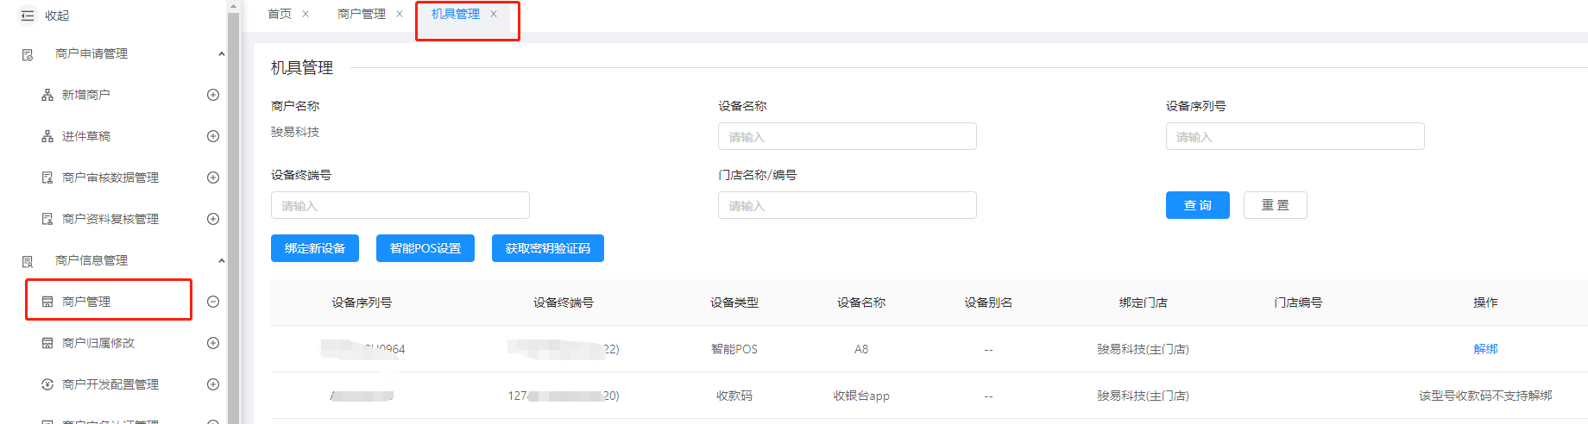Click the plus icon beside 商户审核数据管理
The image size is (1588, 424).
(213, 178)
